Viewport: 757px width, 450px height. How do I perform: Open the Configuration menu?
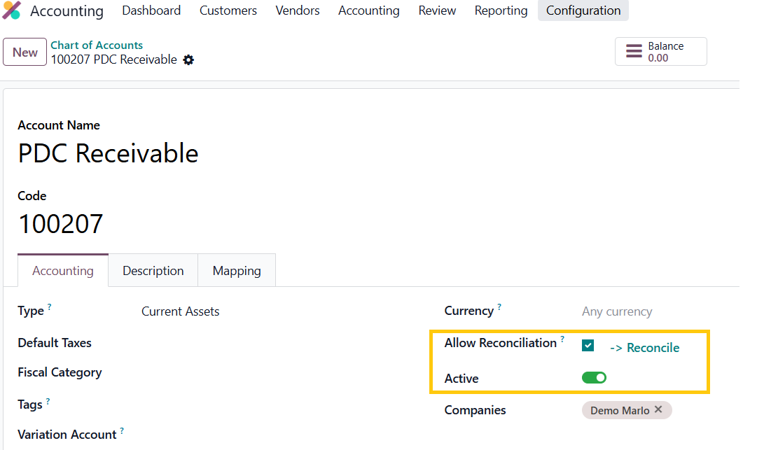[583, 10]
